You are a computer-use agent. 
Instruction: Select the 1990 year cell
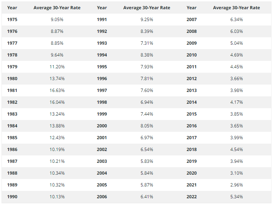tap(12, 197)
